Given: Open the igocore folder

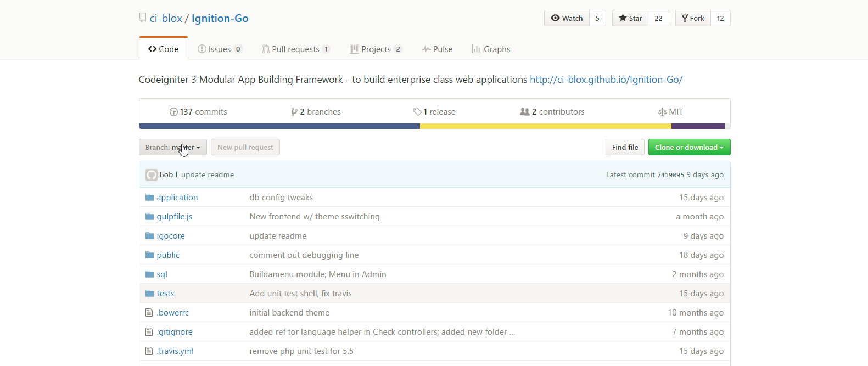Looking at the screenshot, I should [x=171, y=236].
